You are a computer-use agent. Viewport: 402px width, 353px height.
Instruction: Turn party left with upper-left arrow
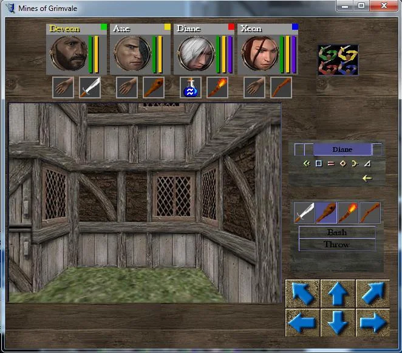coord(303,293)
